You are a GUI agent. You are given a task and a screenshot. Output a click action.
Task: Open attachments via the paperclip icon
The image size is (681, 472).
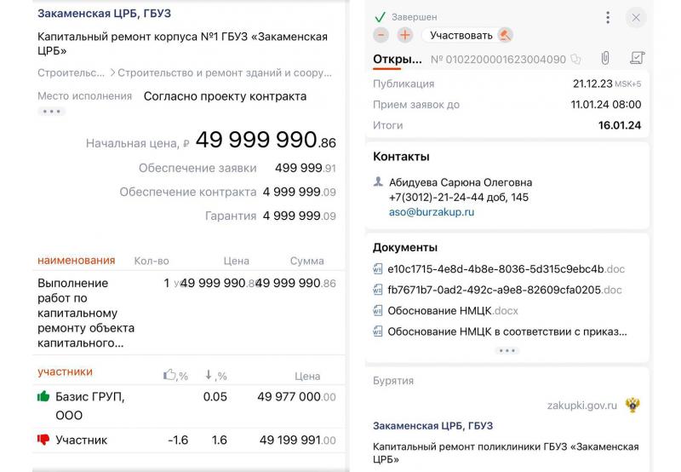[605, 59]
